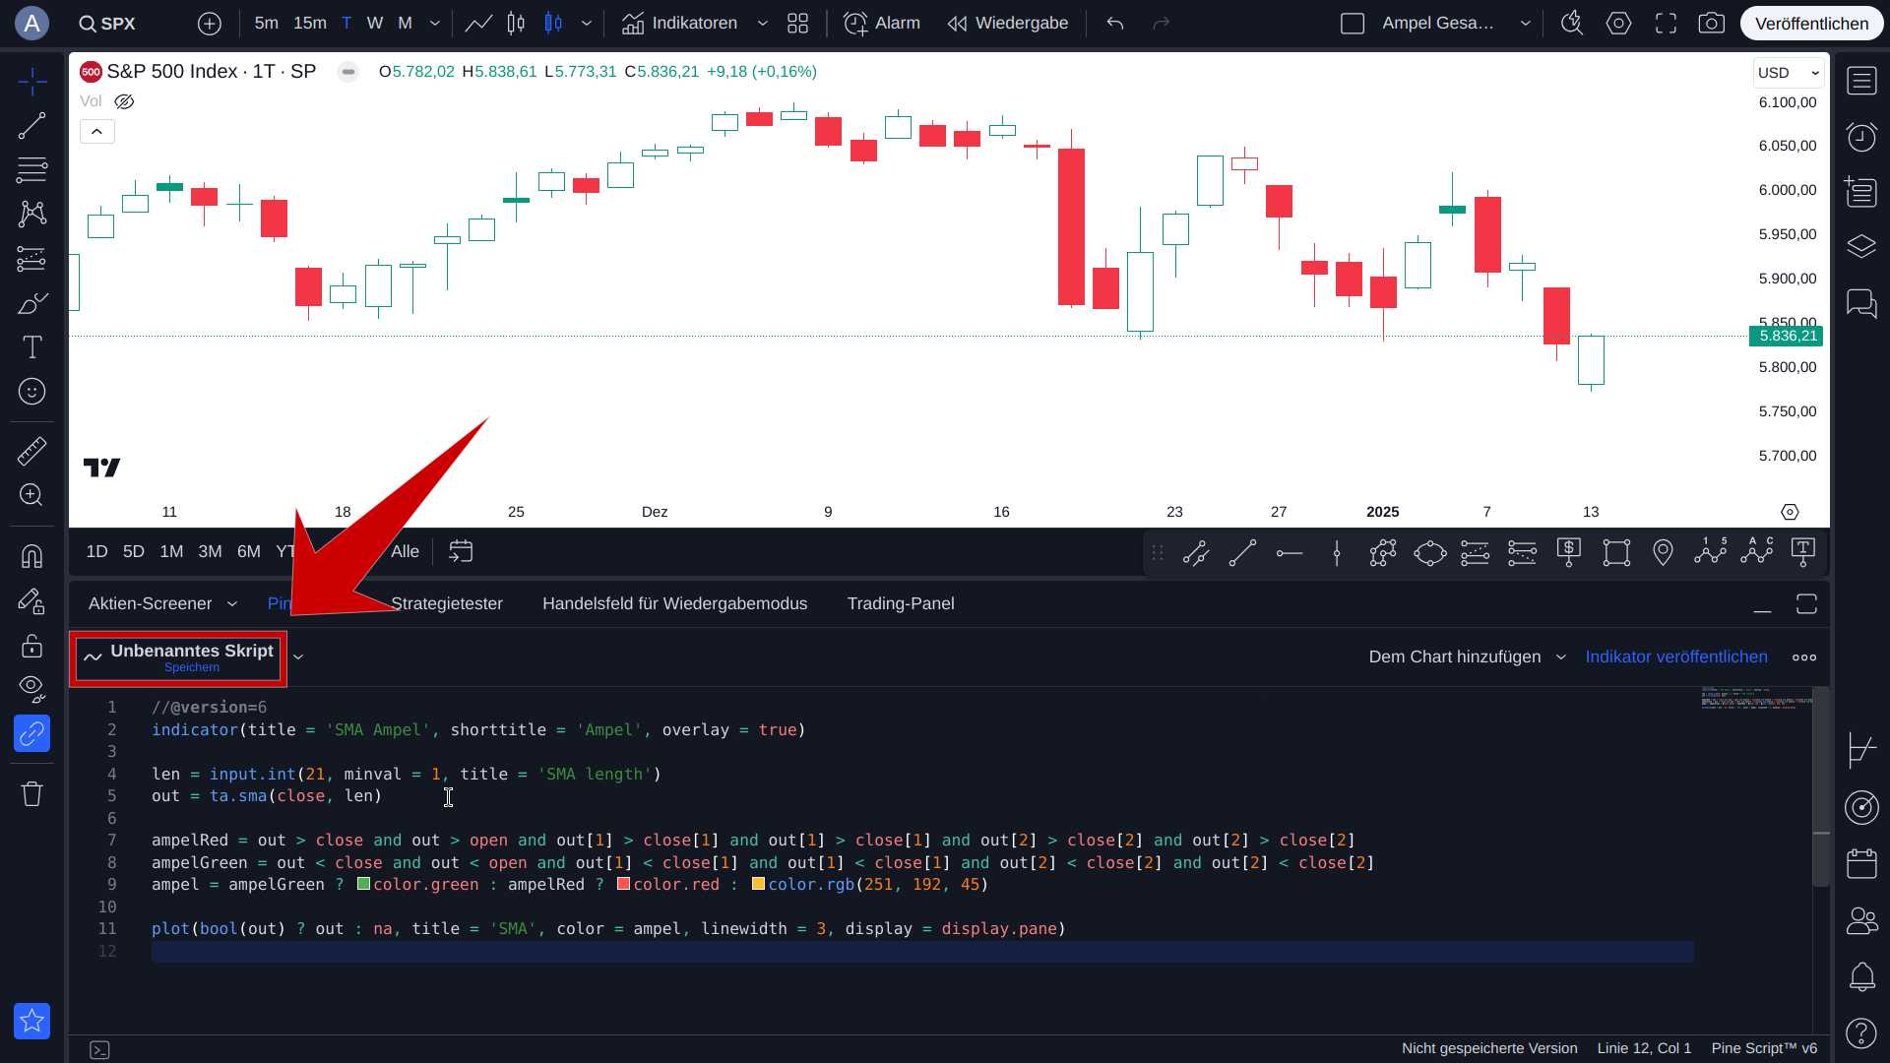
Task: Select the ruler measure tool
Action: pos(31,451)
